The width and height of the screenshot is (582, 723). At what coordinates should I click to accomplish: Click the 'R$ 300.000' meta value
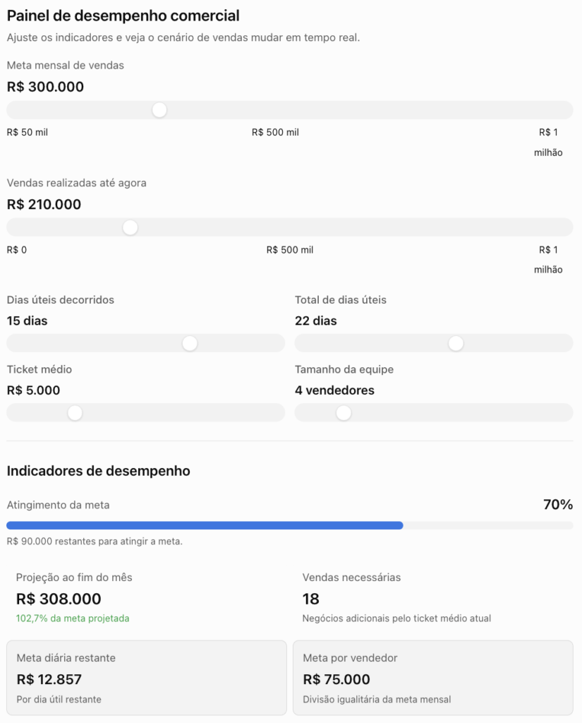click(x=45, y=87)
